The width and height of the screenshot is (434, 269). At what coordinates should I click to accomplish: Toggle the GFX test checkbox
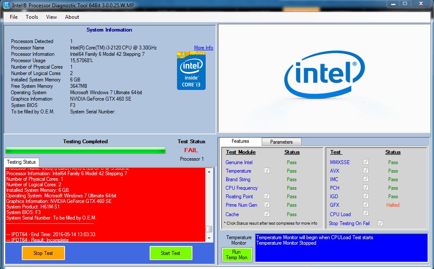click(x=366, y=205)
